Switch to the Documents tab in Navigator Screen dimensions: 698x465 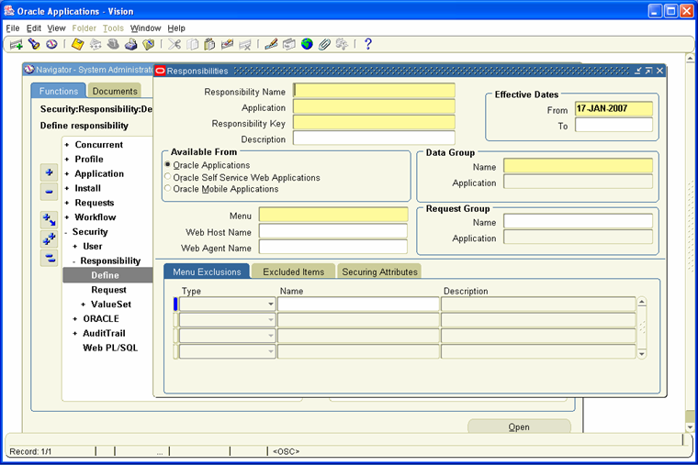pos(115,91)
